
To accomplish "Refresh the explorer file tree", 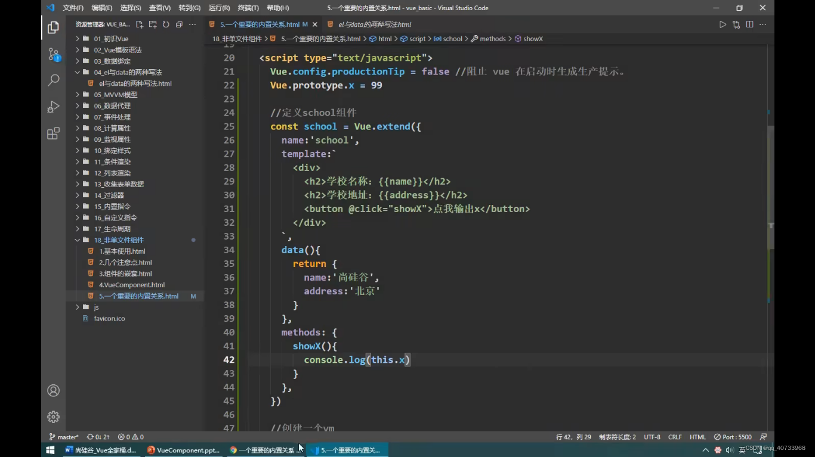I will [166, 24].
